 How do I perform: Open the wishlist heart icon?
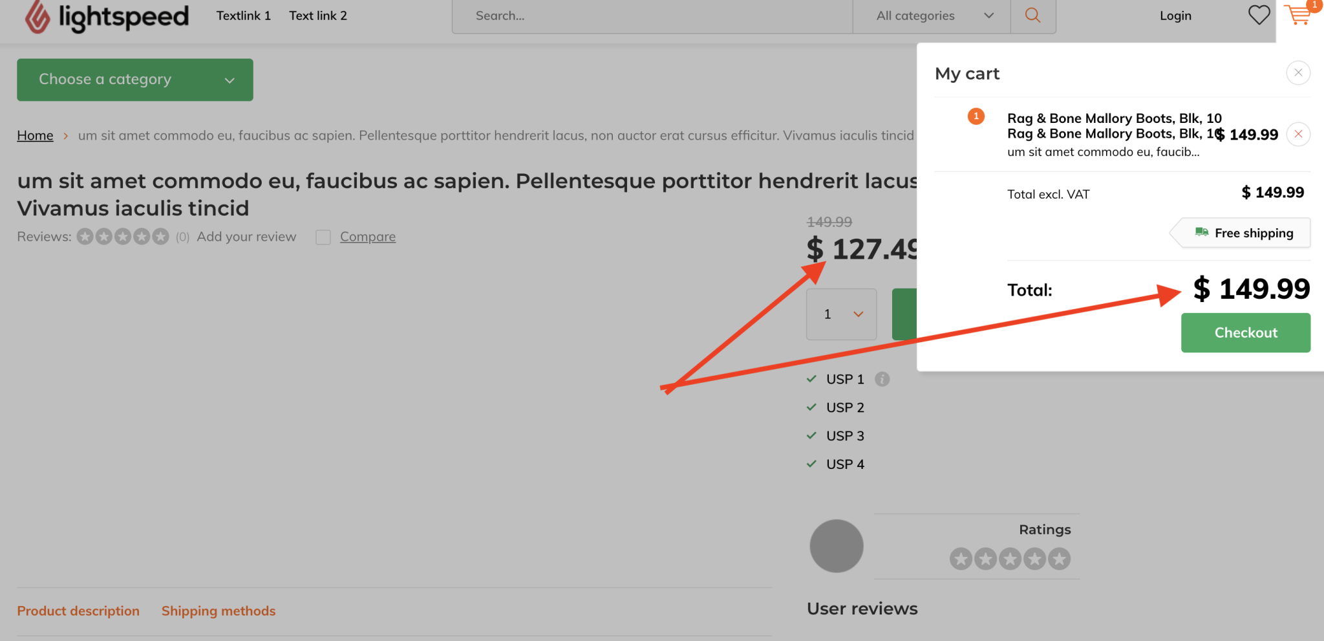pyautogui.click(x=1259, y=15)
